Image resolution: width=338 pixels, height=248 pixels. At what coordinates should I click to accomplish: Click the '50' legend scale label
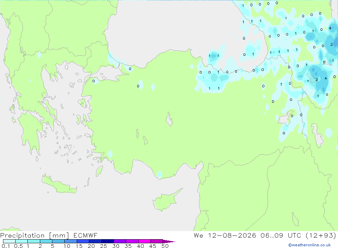[165, 246]
